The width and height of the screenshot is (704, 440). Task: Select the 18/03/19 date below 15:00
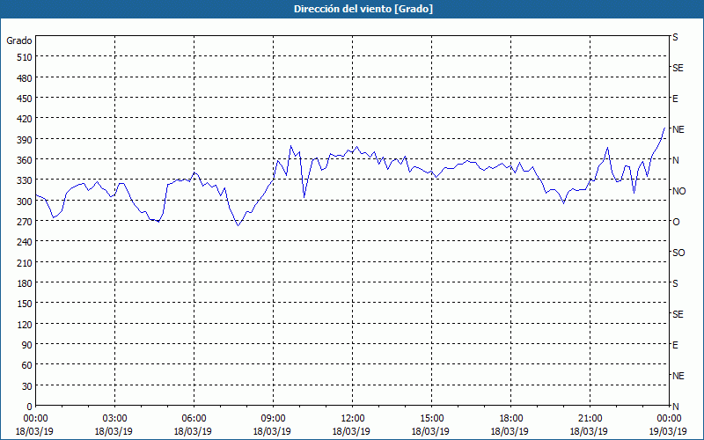click(x=430, y=431)
